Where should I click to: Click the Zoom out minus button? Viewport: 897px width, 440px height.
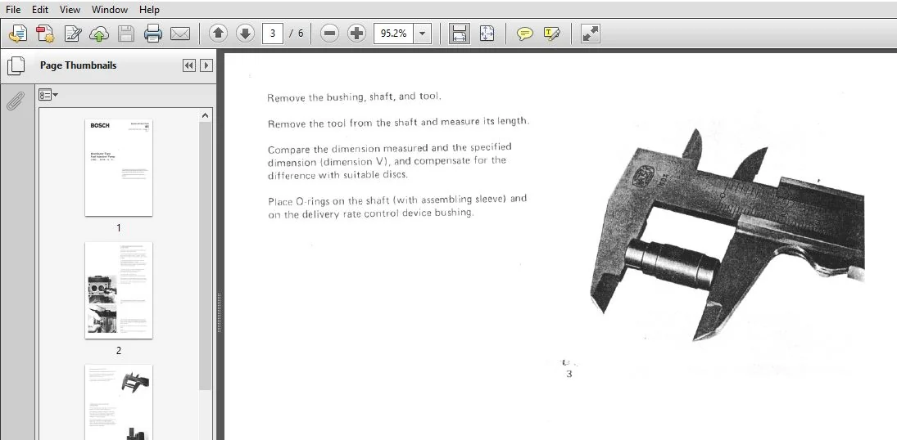pyautogui.click(x=329, y=34)
